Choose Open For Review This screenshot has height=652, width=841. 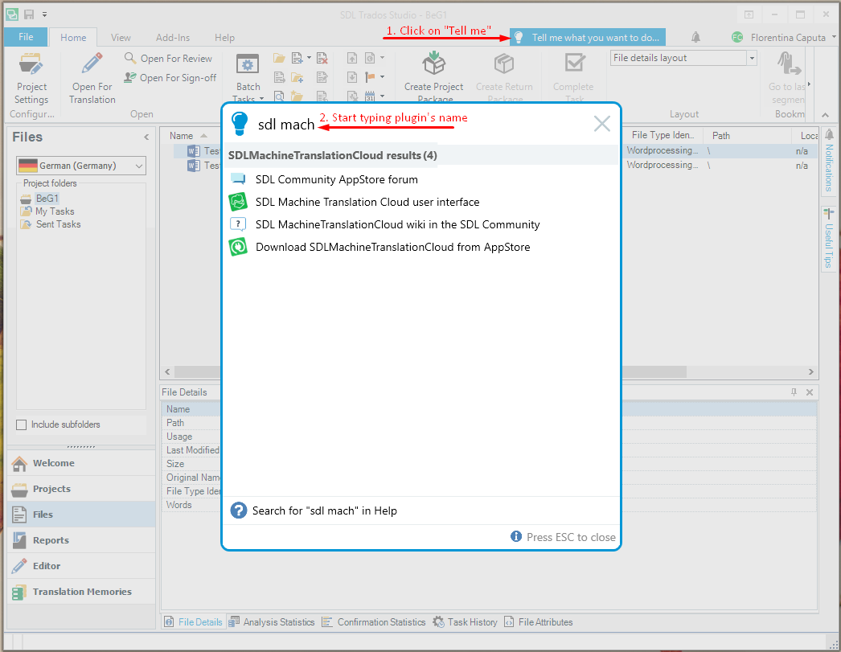(x=168, y=59)
